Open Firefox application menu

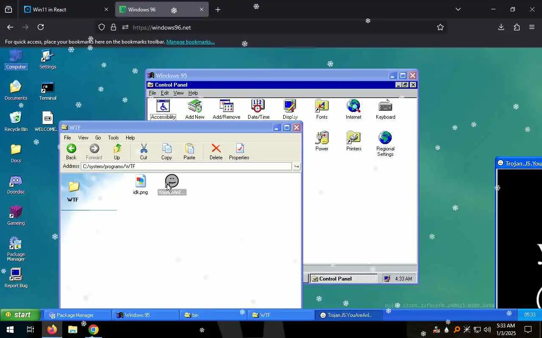[x=532, y=27]
